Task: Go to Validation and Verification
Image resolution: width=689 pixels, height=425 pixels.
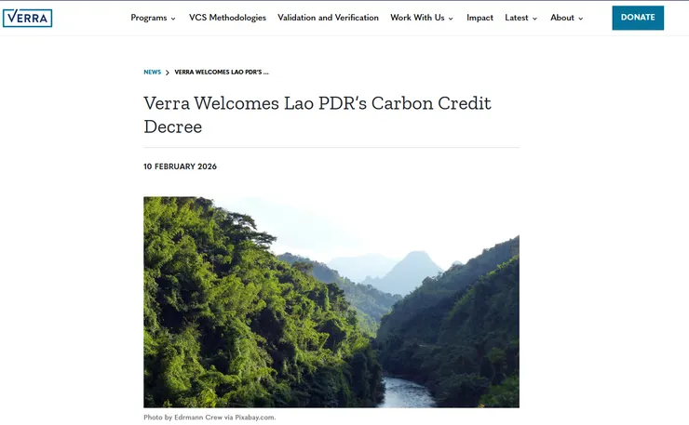Action: click(x=328, y=18)
